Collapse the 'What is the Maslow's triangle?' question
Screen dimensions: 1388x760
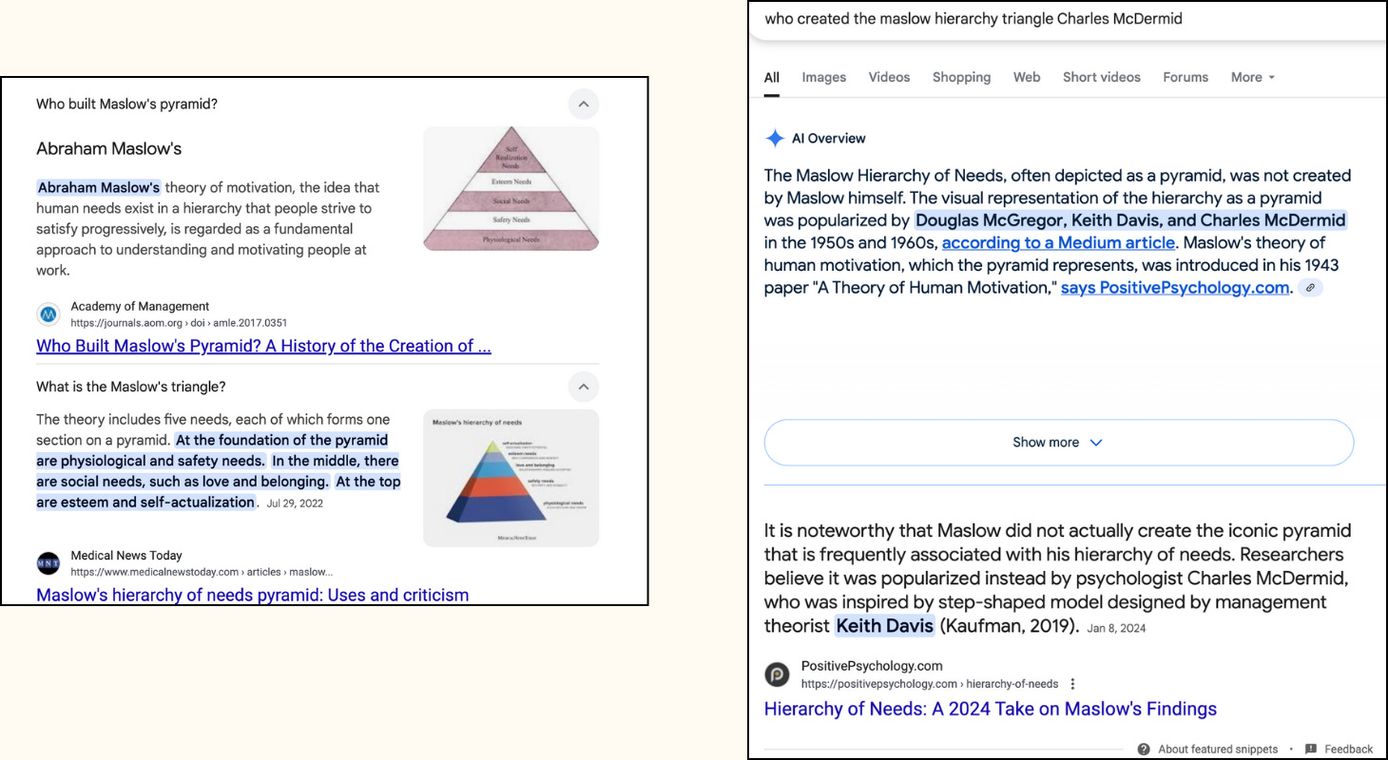point(584,387)
